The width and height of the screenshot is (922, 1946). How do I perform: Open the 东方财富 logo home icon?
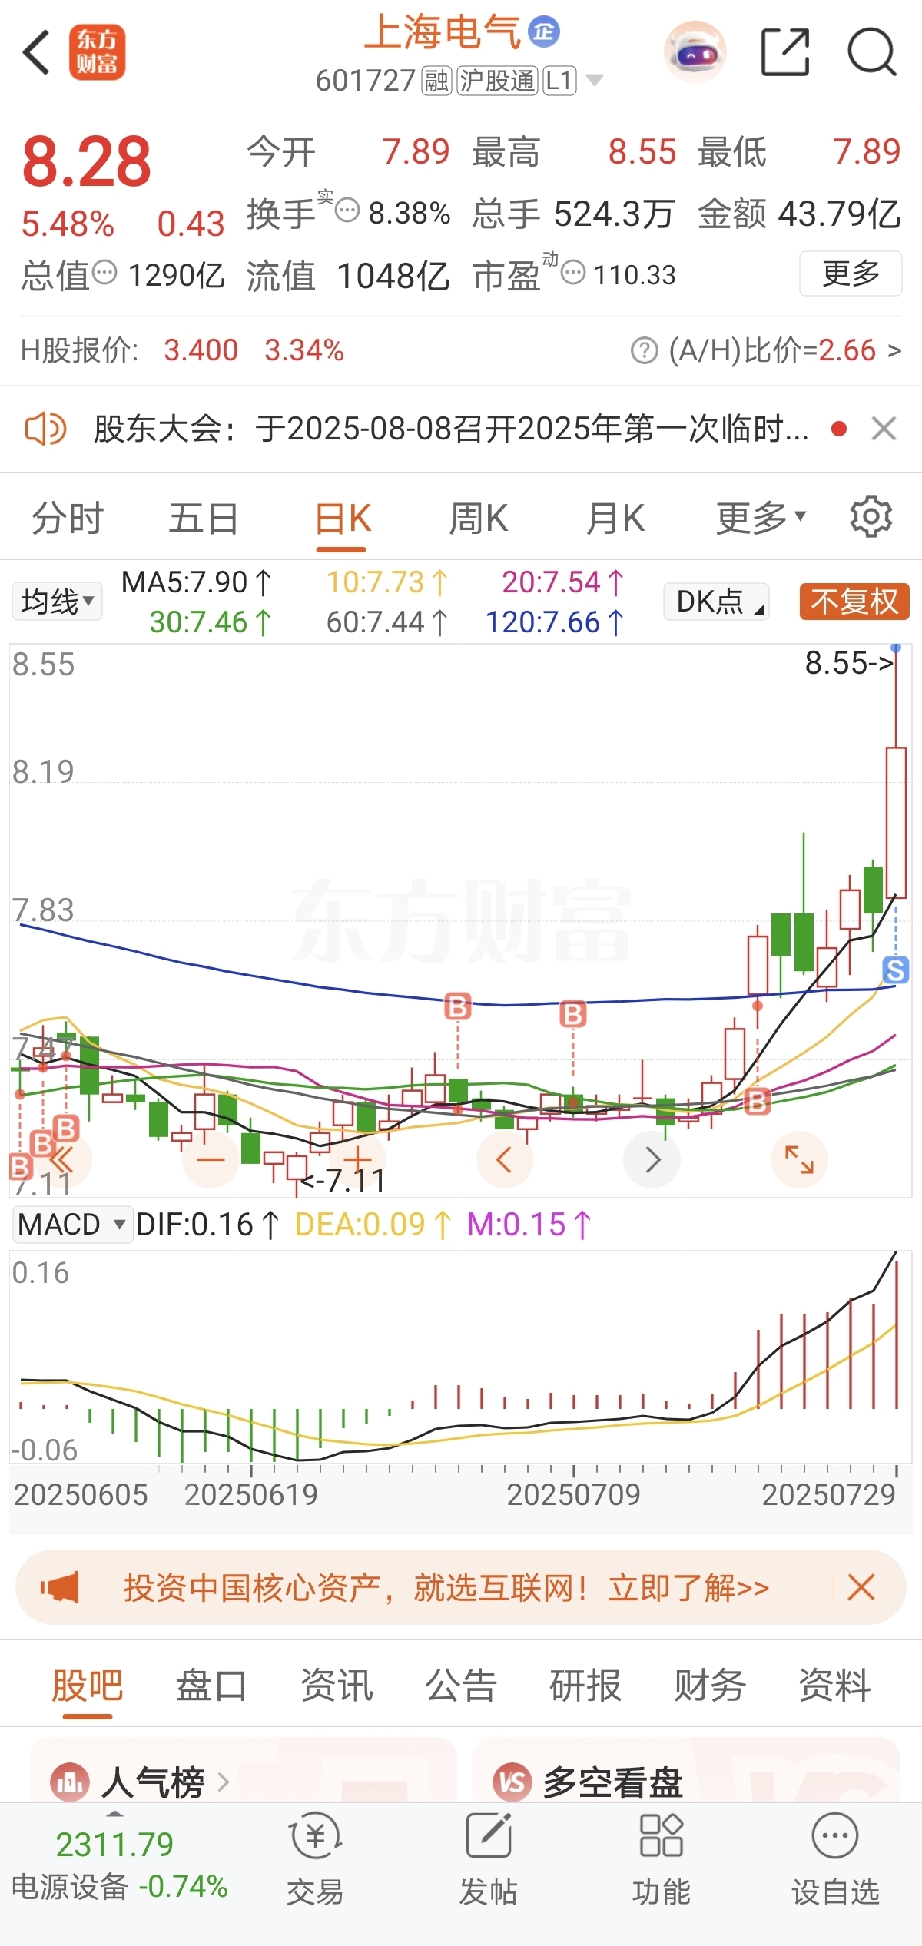tap(97, 52)
